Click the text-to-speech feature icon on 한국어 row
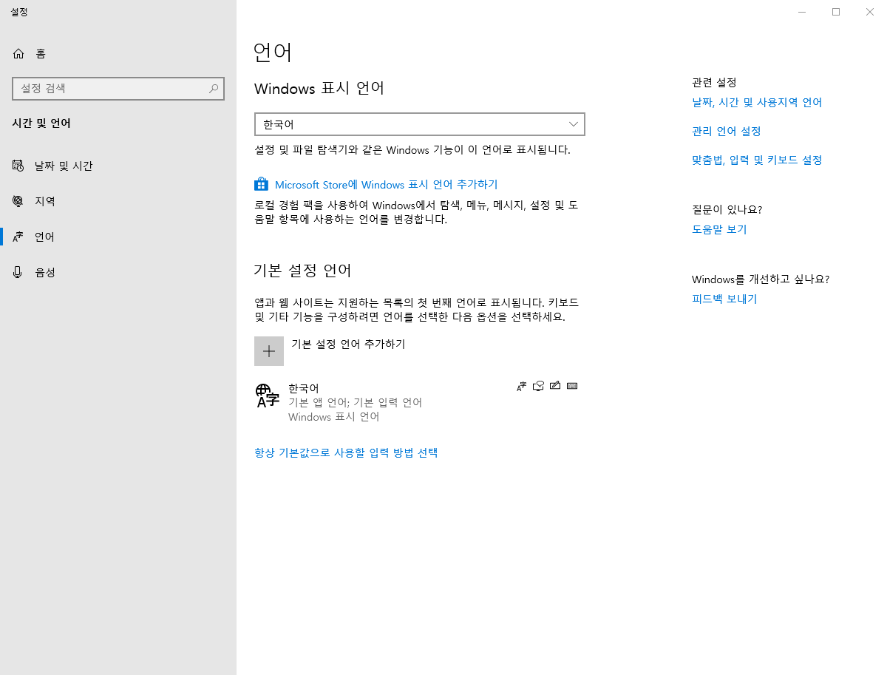The width and height of the screenshot is (887, 675). [x=539, y=385]
